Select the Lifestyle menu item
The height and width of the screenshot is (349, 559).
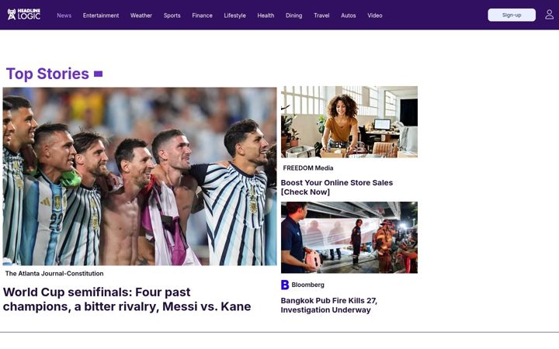click(234, 16)
